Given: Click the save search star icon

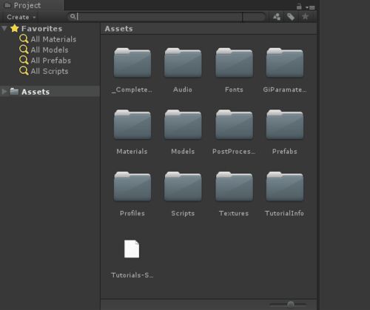Looking at the screenshot, I should (306, 16).
